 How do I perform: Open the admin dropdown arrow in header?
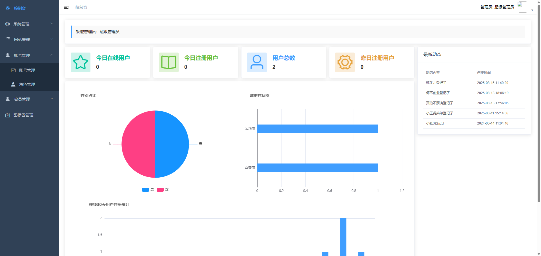point(532,10)
